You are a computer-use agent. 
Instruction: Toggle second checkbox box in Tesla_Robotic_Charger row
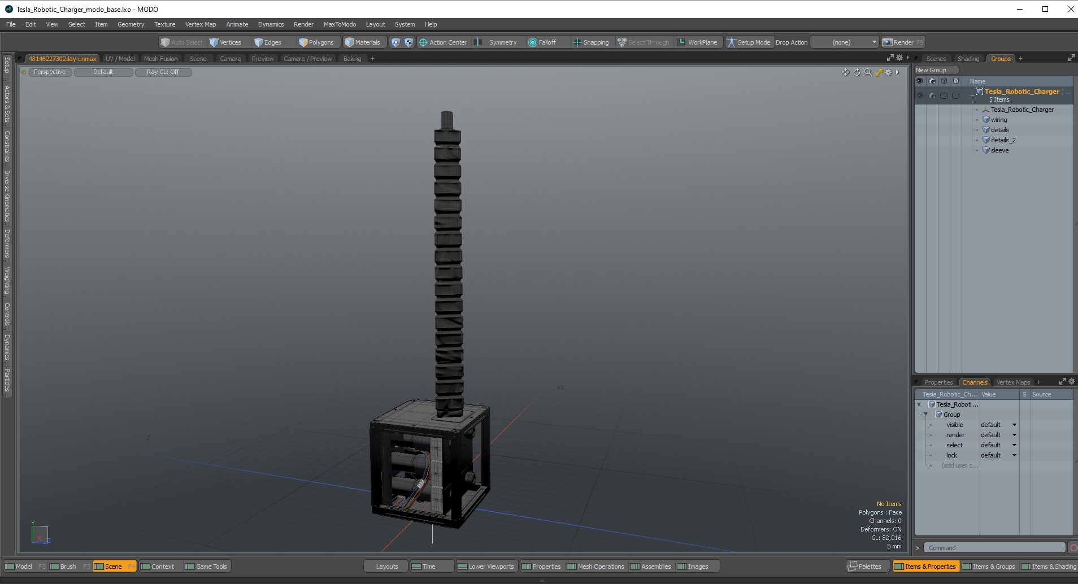coord(956,95)
